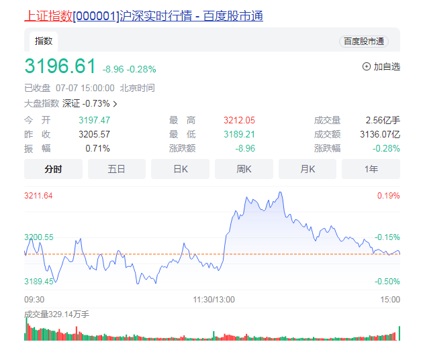The height and width of the screenshot is (348, 421).
Task: Click the current index price 3196.61
Action: pyautogui.click(x=60, y=66)
